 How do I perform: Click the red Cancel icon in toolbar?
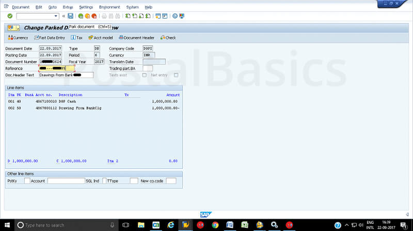click(94, 16)
